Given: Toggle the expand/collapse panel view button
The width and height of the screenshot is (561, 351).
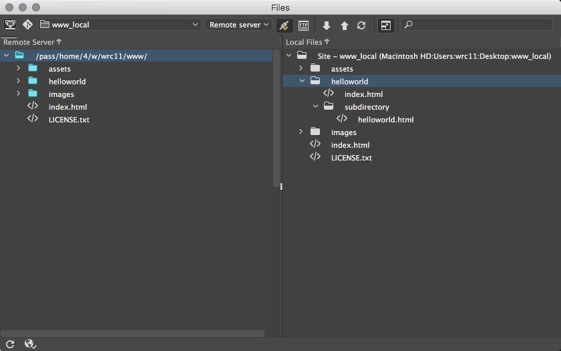Looking at the screenshot, I should point(385,25).
